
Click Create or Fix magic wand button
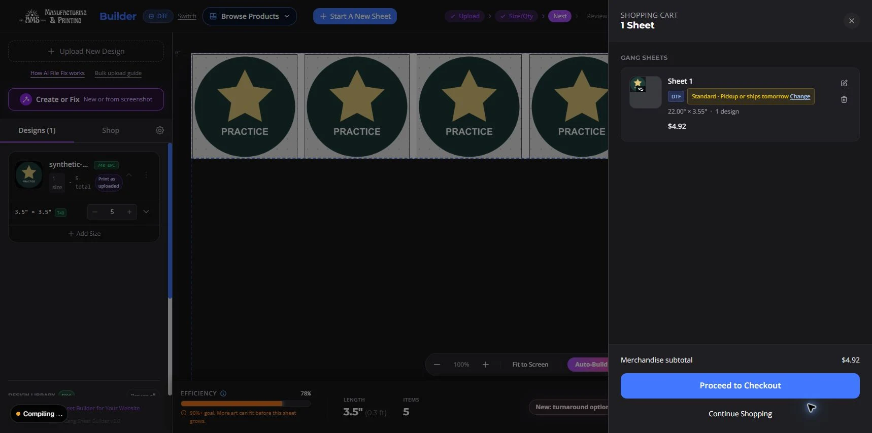pos(86,99)
